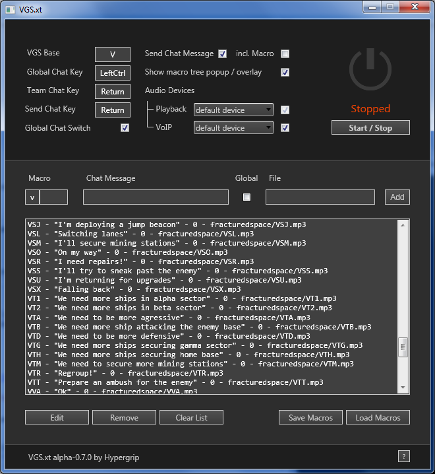
Task: Minimize the VGS.xt window
Action: pos(372,7)
